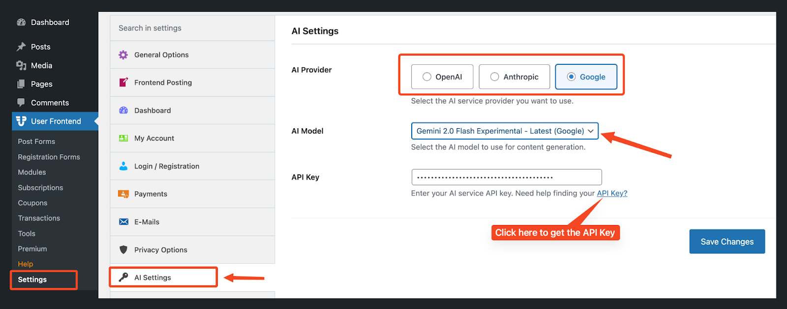Click the Posts pushpin icon
The width and height of the screenshot is (787, 309).
click(21, 47)
